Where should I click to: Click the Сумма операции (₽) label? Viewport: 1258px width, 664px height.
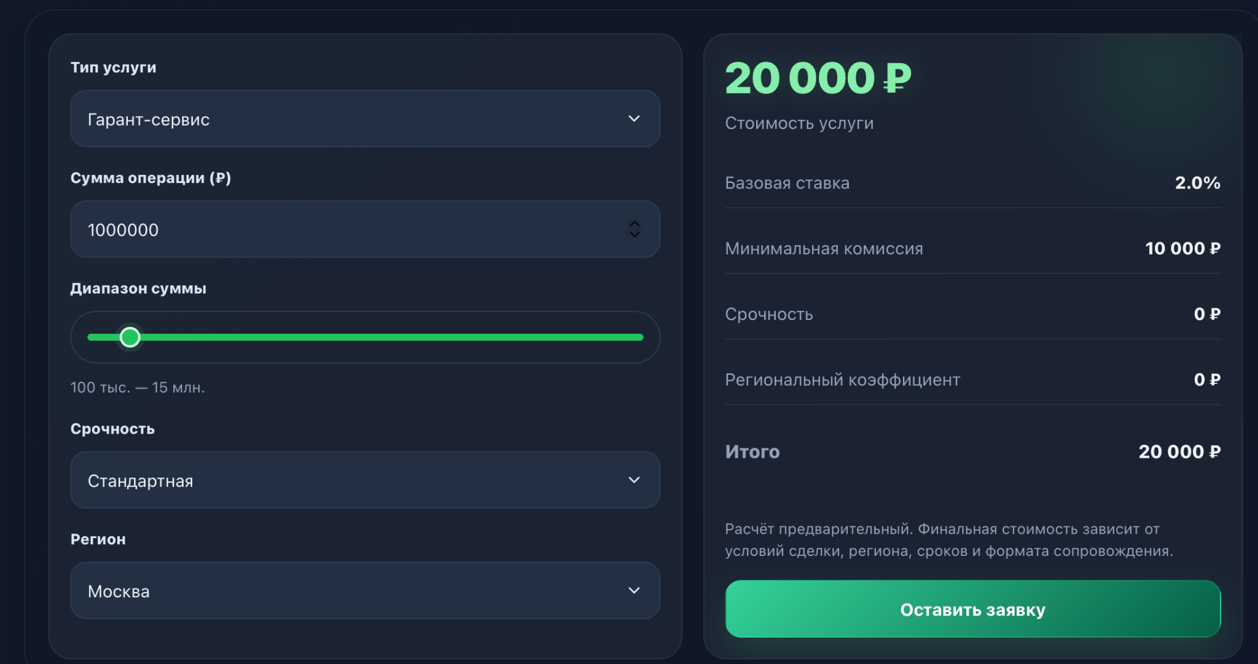point(150,178)
